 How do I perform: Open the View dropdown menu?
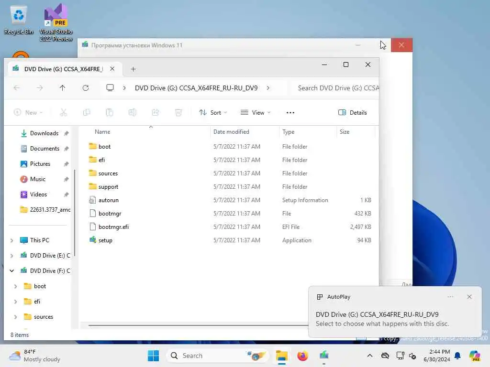pos(256,113)
